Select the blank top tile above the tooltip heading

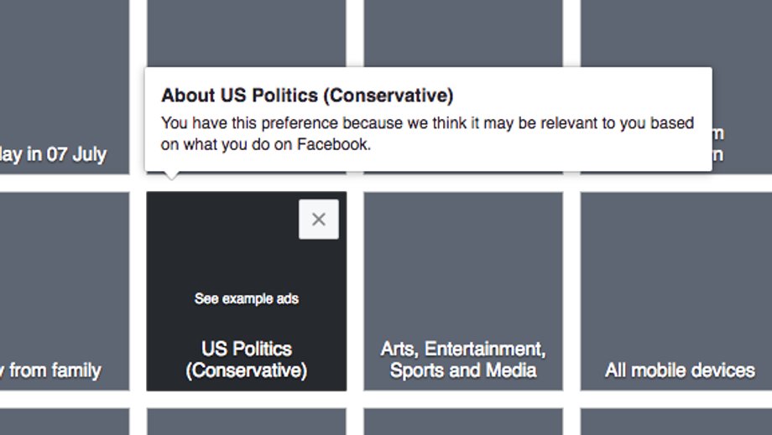point(247,34)
